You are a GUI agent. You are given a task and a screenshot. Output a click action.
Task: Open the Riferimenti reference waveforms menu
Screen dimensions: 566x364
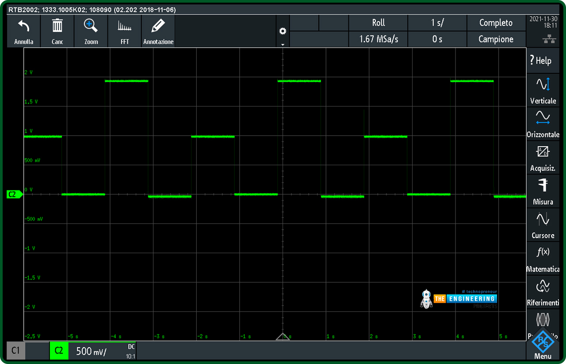pyautogui.click(x=543, y=292)
